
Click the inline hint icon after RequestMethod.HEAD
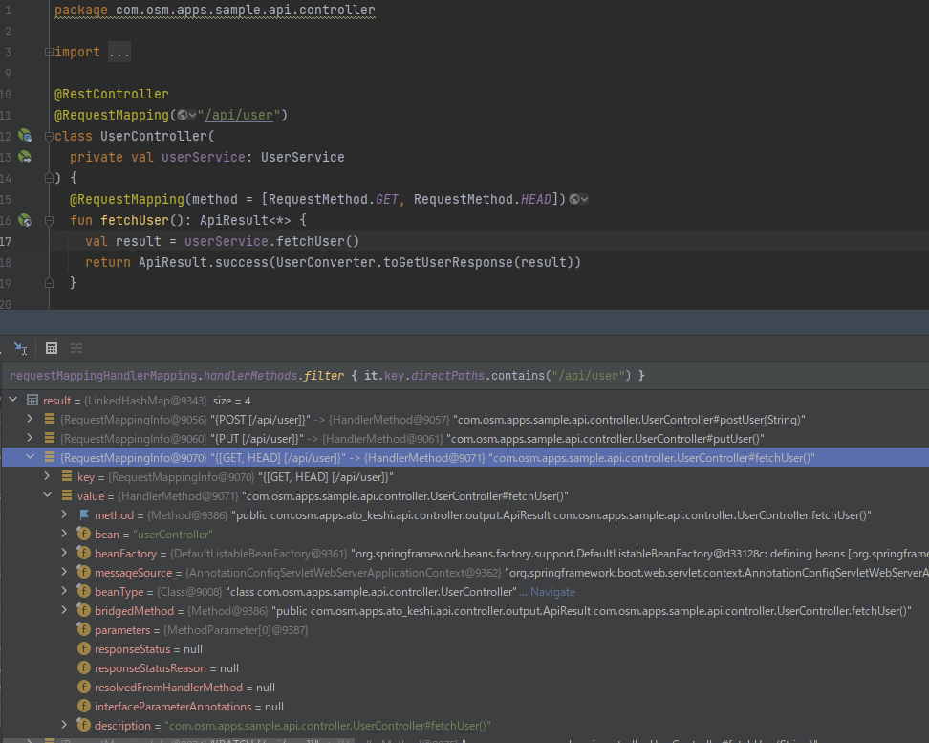pos(573,199)
